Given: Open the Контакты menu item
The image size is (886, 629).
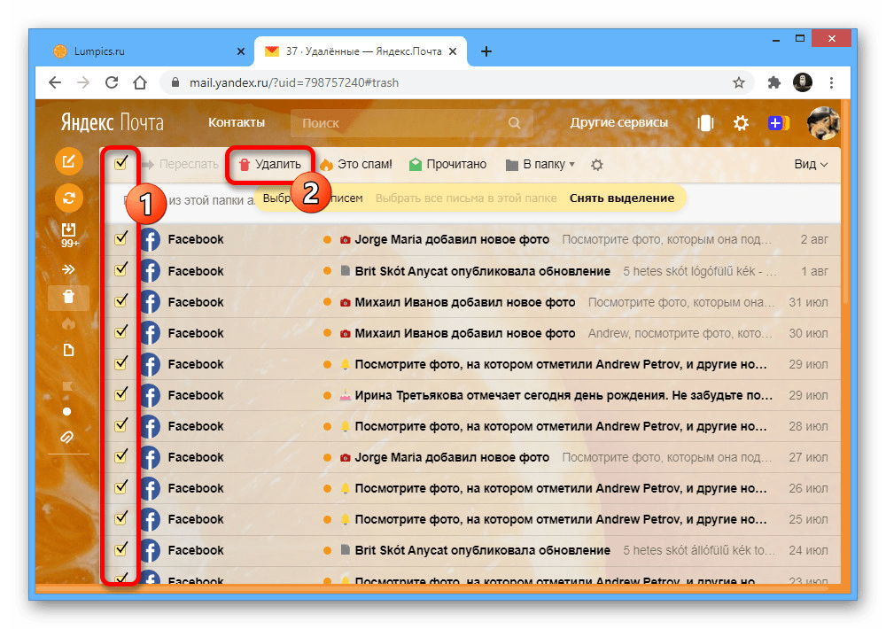Looking at the screenshot, I should coord(236,122).
